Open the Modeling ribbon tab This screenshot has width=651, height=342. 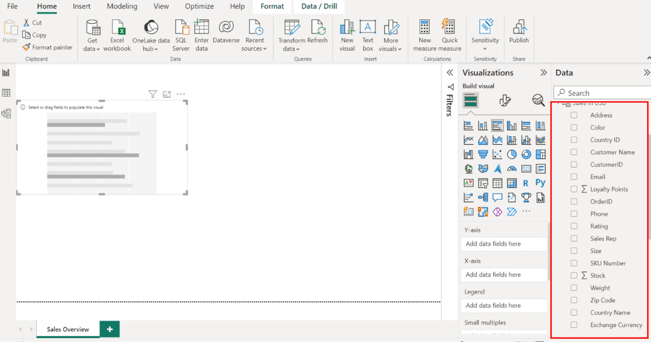pos(122,6)
